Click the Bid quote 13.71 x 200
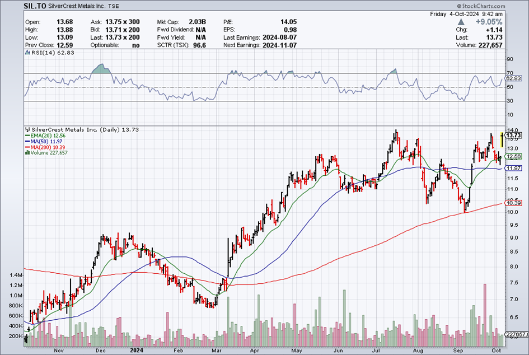The width and height of the screenshot is (529, 355). click(122, 30)
